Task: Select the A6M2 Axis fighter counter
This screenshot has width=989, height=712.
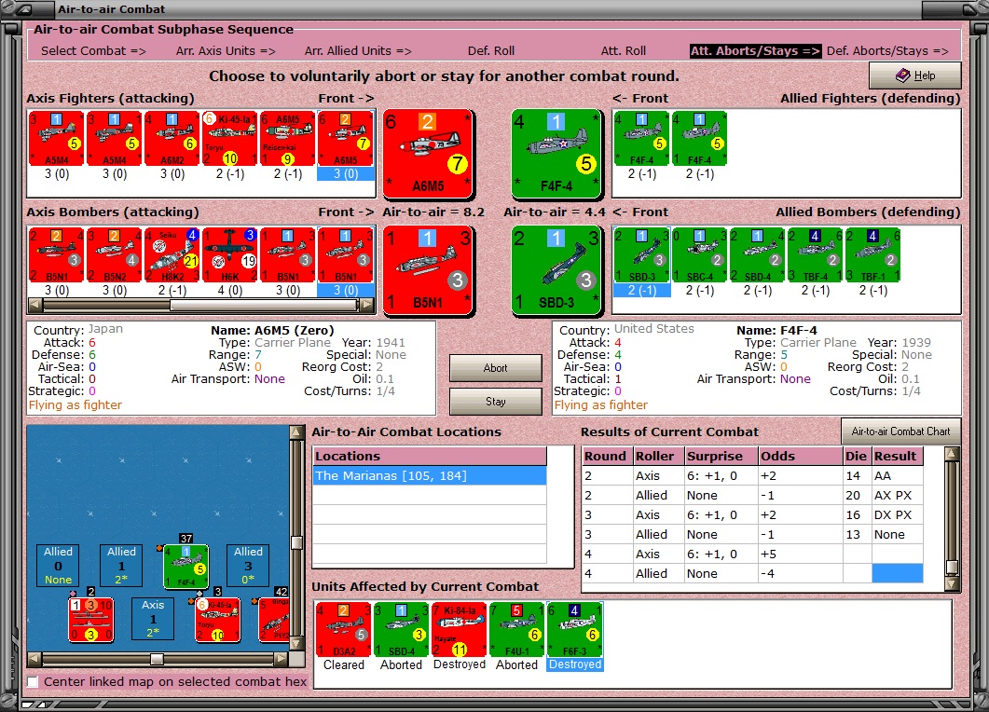Action: pos(172,139)
